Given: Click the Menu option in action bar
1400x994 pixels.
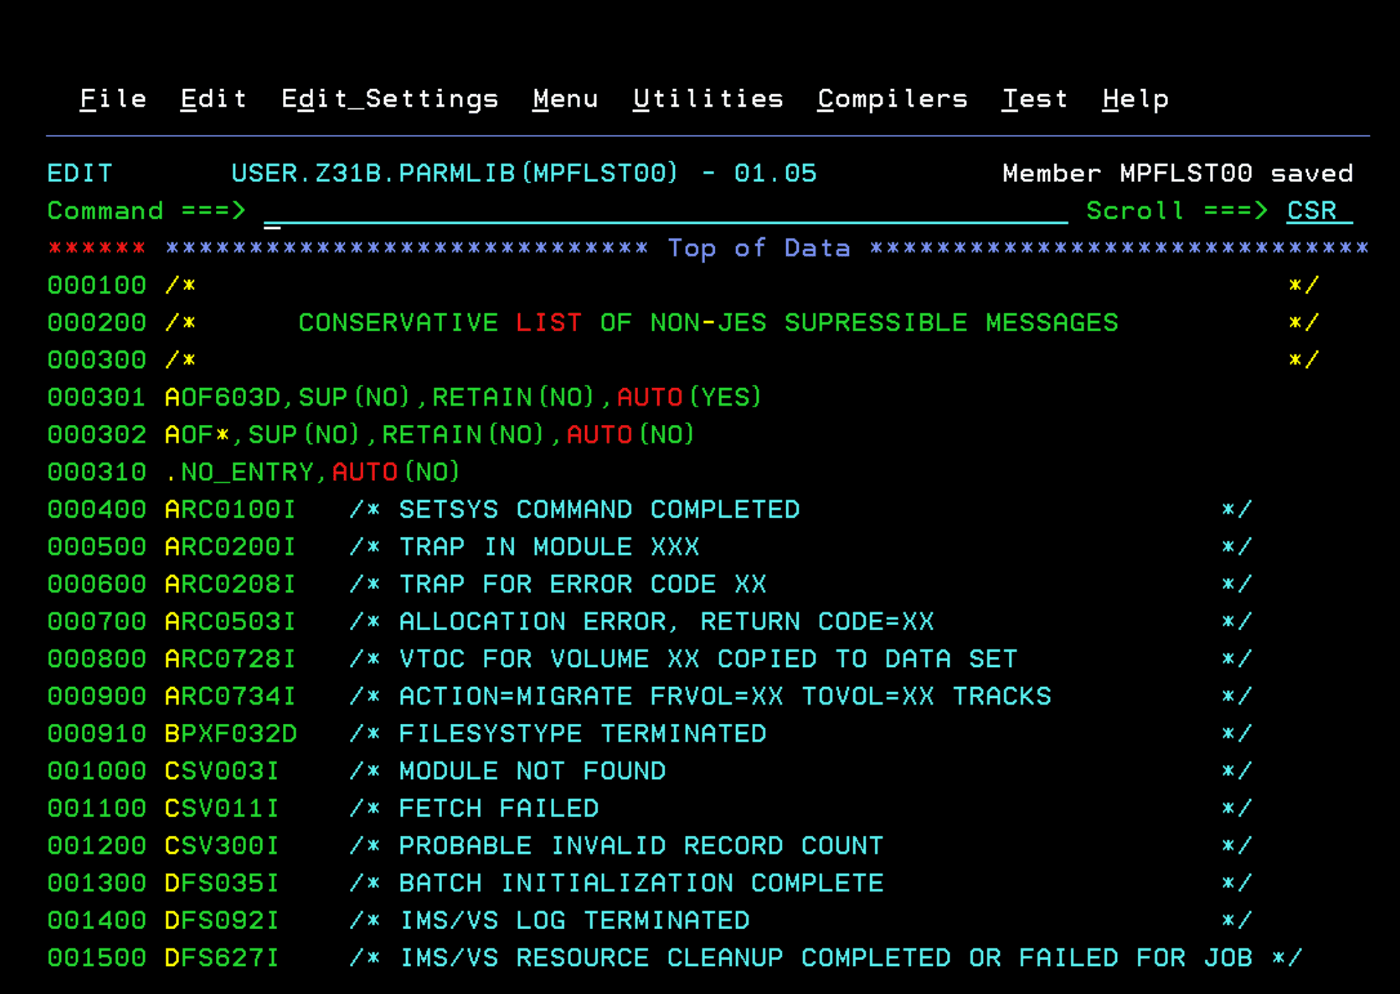Looking at the screenshot, I should (565, 99).
